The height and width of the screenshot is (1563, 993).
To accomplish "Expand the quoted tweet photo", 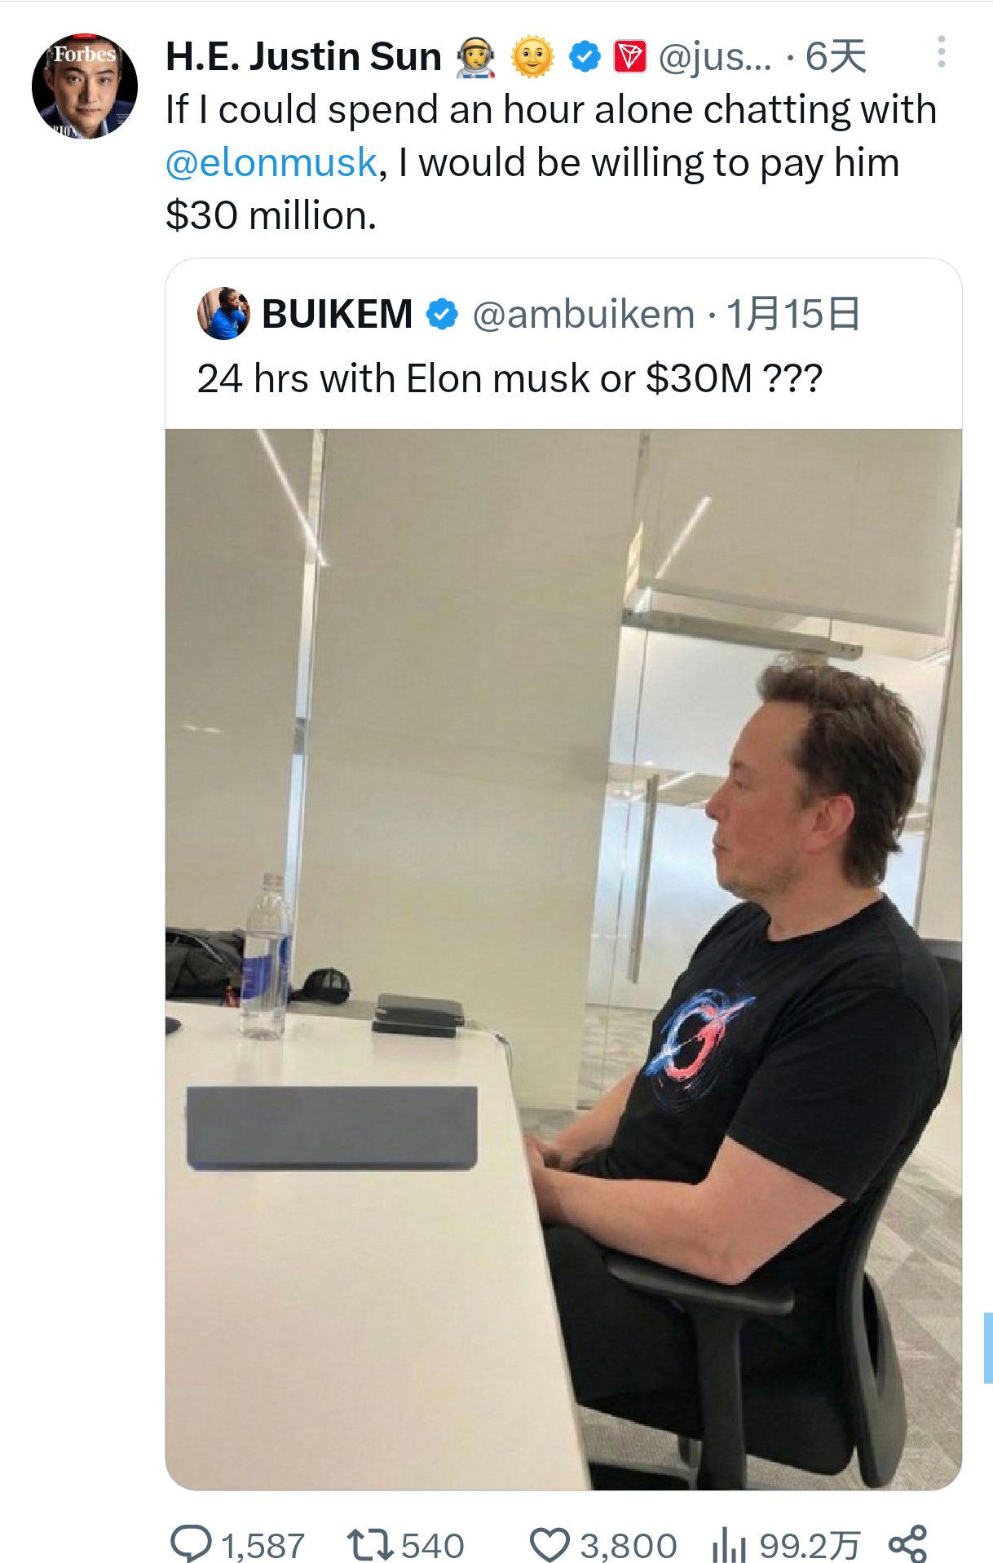I will [563, 959].
